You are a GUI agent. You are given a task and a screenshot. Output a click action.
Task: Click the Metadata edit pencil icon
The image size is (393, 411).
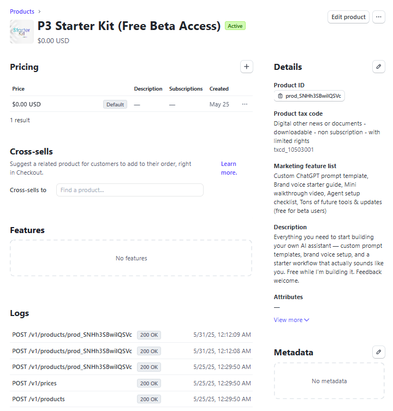coord(379,352)
